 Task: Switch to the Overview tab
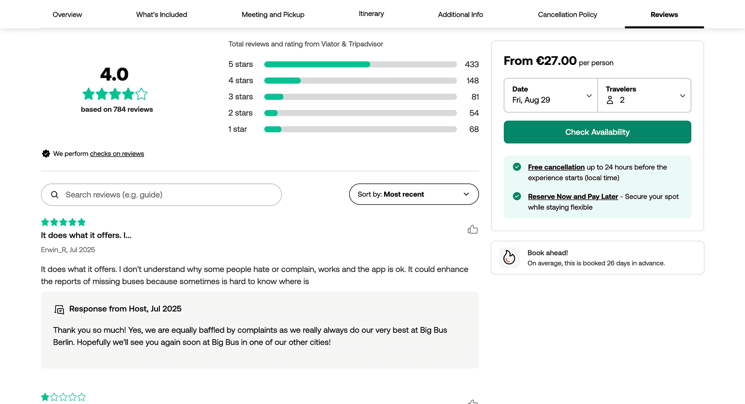pyautogui.click(x=67, y=15)
